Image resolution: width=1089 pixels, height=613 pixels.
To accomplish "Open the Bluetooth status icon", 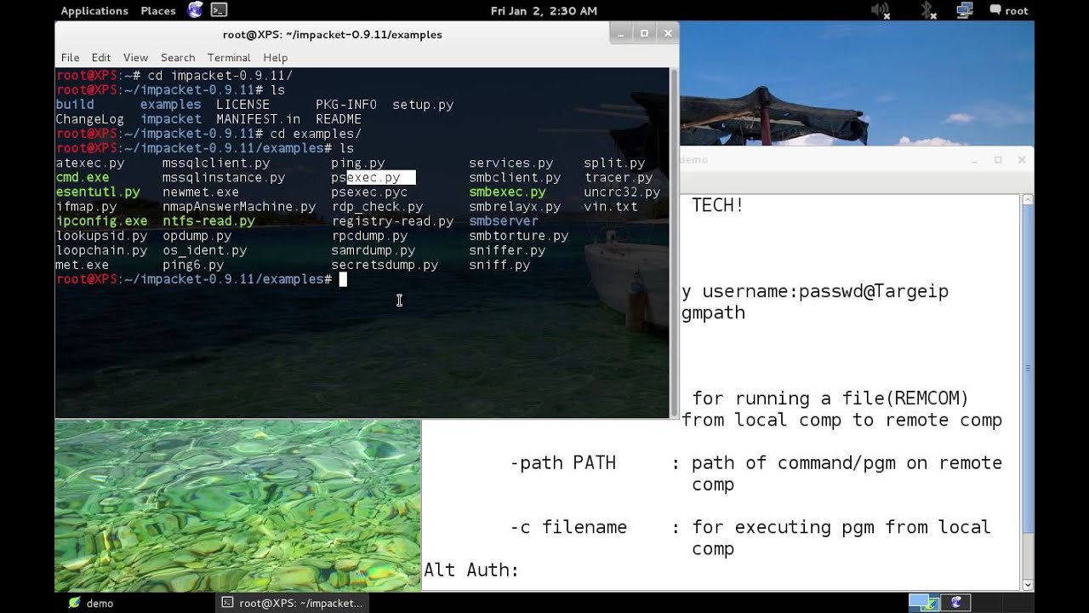I will [928, 10].
